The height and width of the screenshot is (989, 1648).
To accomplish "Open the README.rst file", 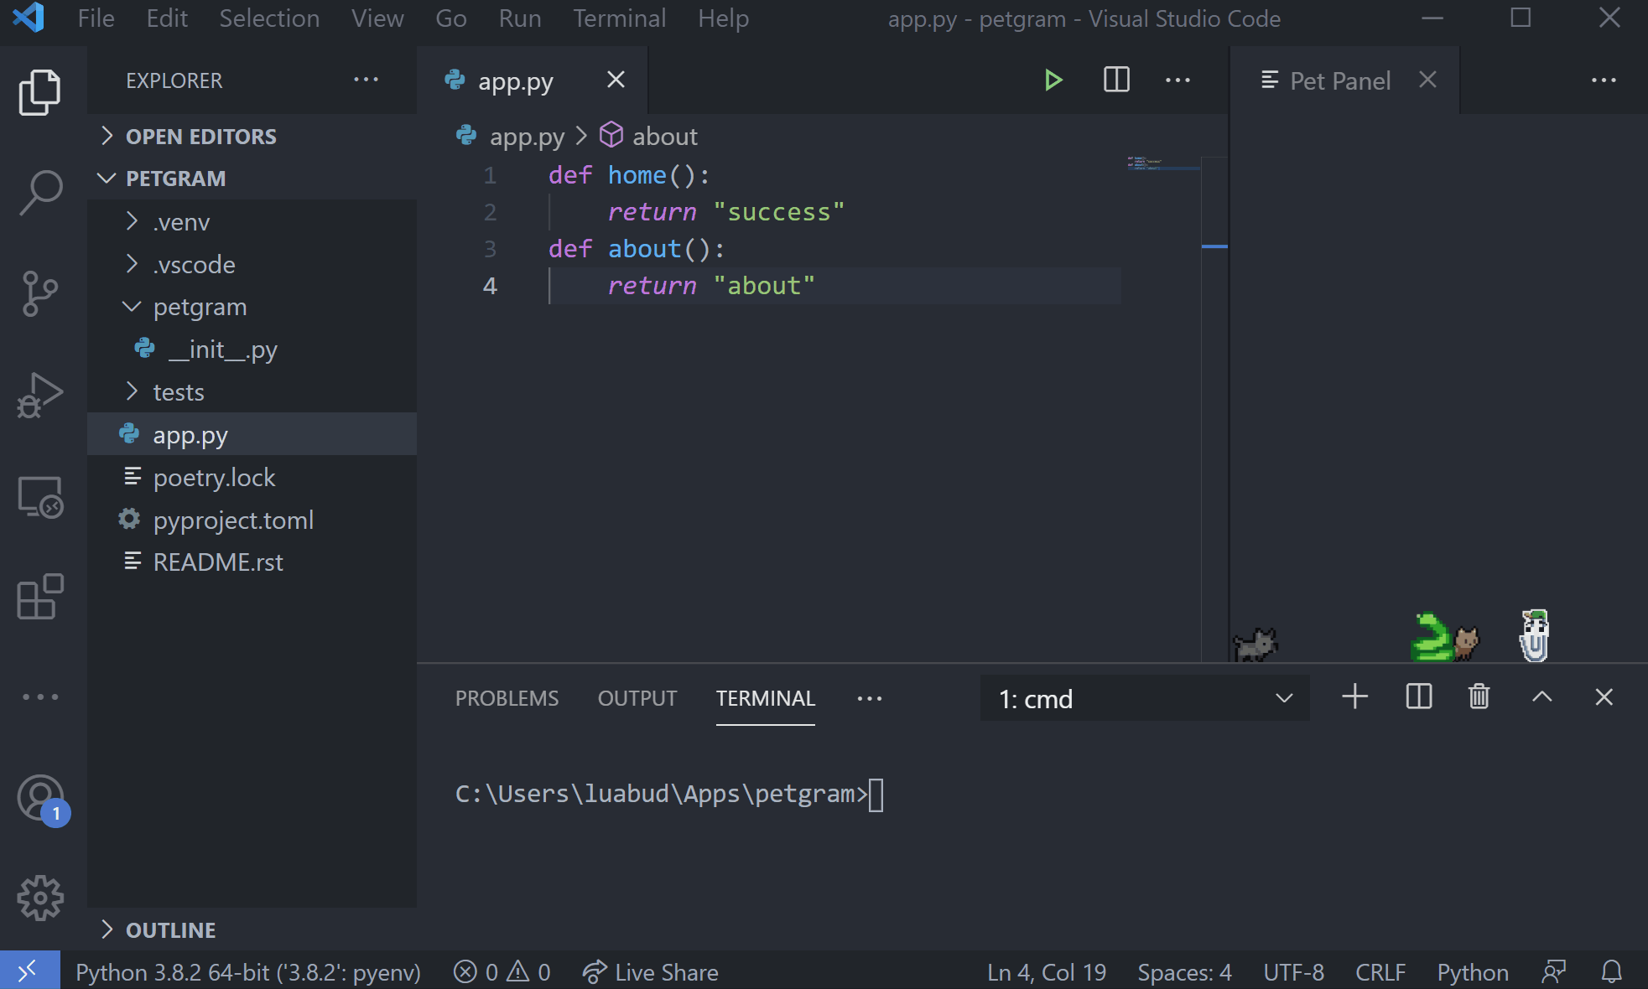I will coord(218,562).
